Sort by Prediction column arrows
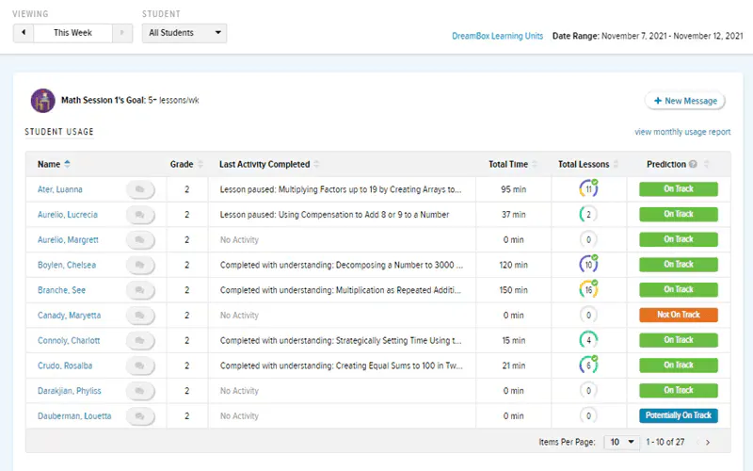The height and width of the screenshot is (471, 753). tap(706, 164)
